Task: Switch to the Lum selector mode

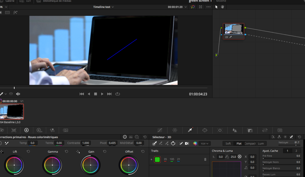Action: coord(261,143)
